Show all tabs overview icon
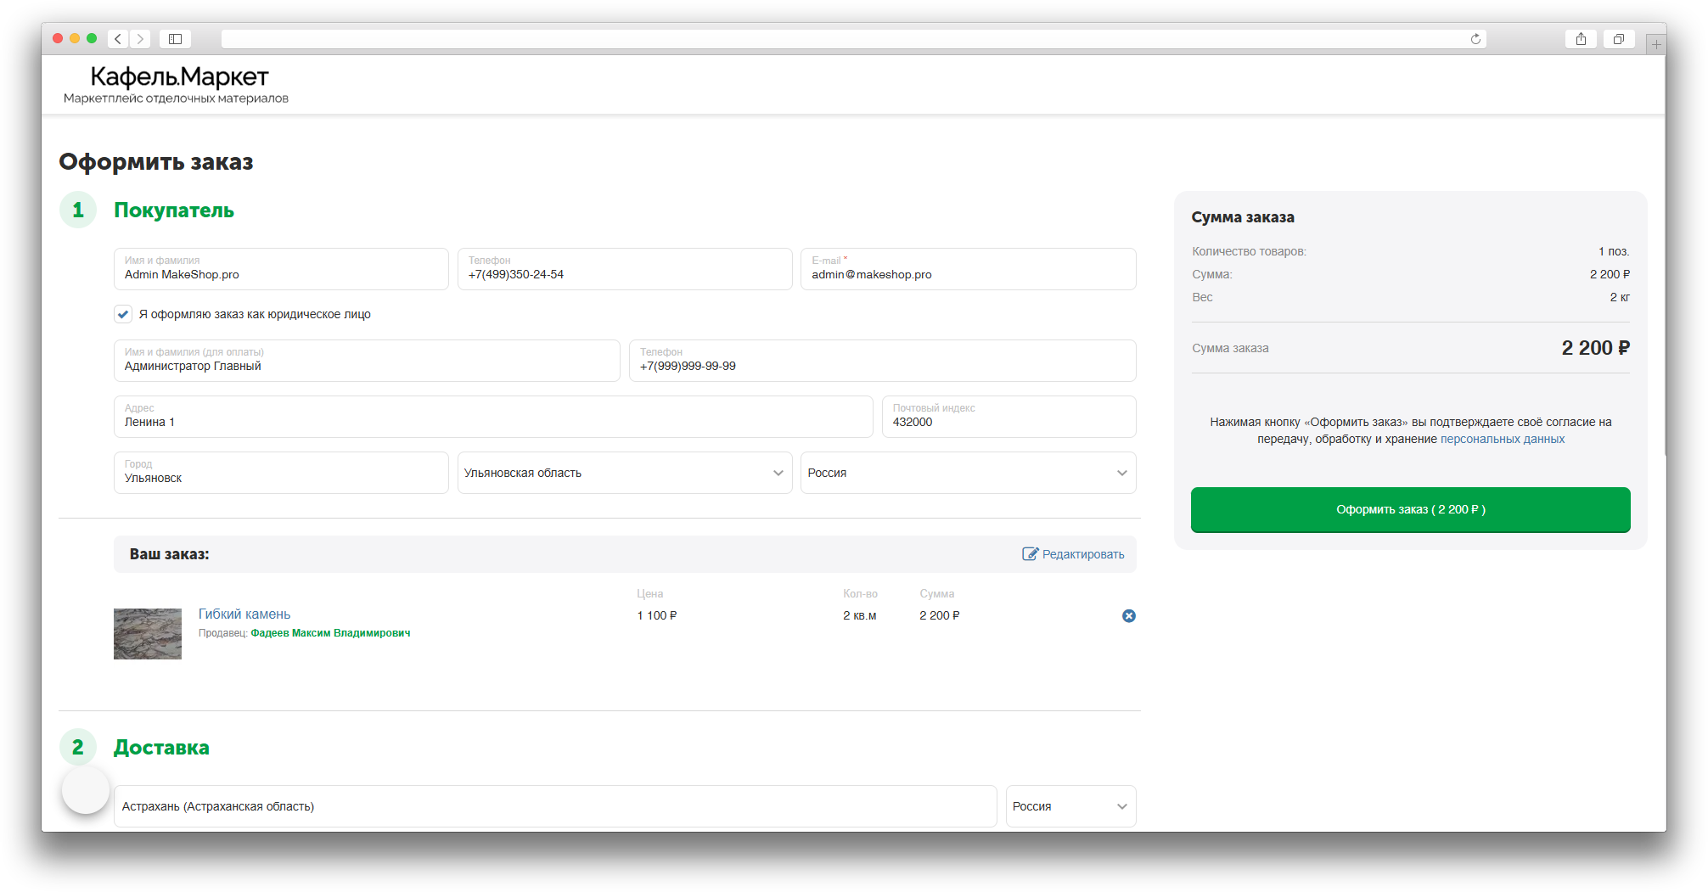 (x=1619, y=39)
